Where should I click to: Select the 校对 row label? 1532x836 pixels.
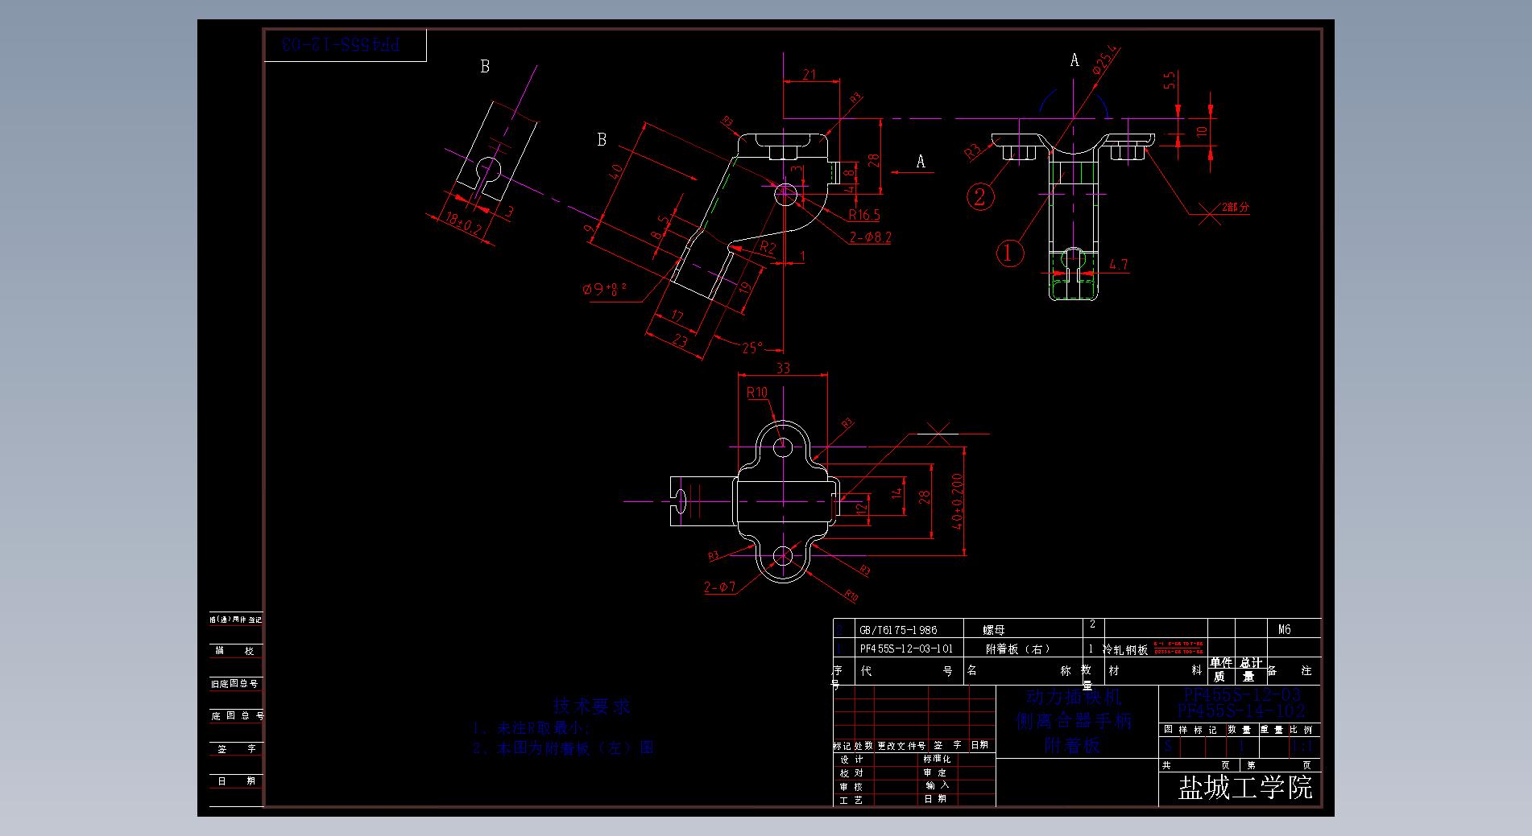click(x=851, y=772)
